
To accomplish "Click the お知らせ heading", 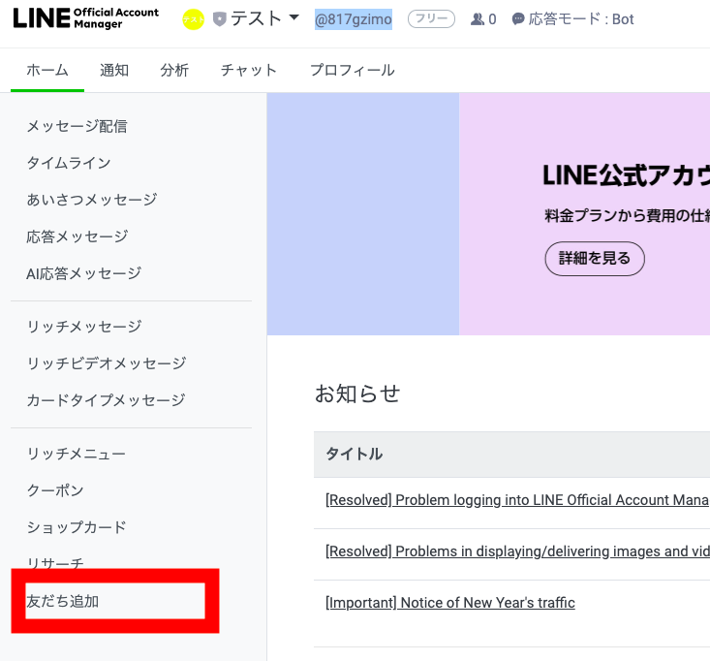I will click(357, 393).
